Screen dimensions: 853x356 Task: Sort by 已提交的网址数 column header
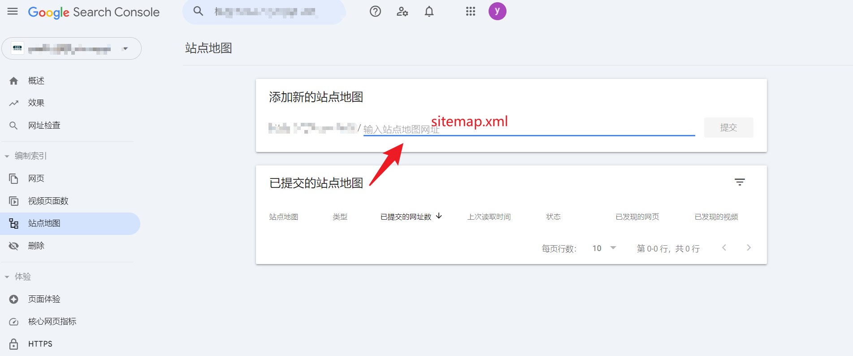406,217
